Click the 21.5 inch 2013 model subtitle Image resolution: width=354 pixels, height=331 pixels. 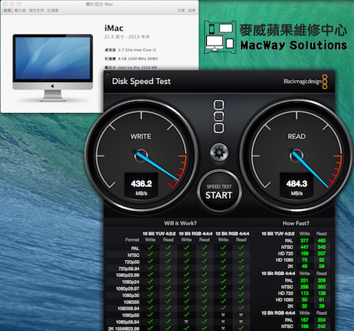[127, 37]
